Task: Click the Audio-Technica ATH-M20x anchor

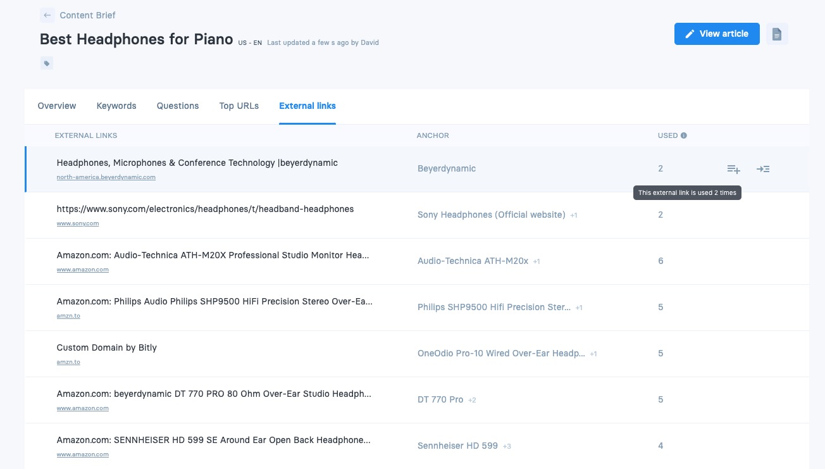Action: [x=473, y=261]
